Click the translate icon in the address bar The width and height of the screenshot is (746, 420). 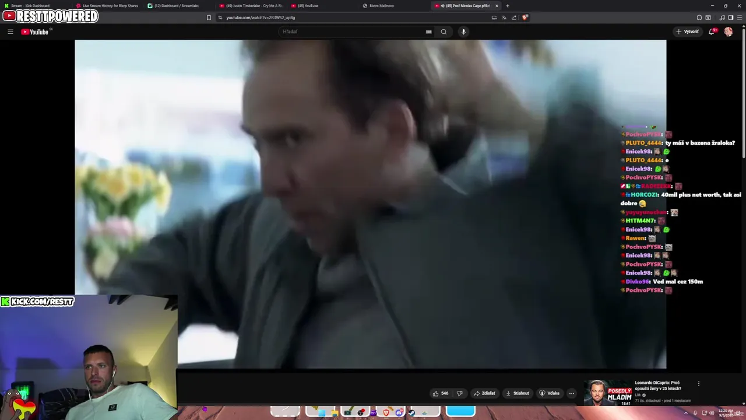(504, 17)
